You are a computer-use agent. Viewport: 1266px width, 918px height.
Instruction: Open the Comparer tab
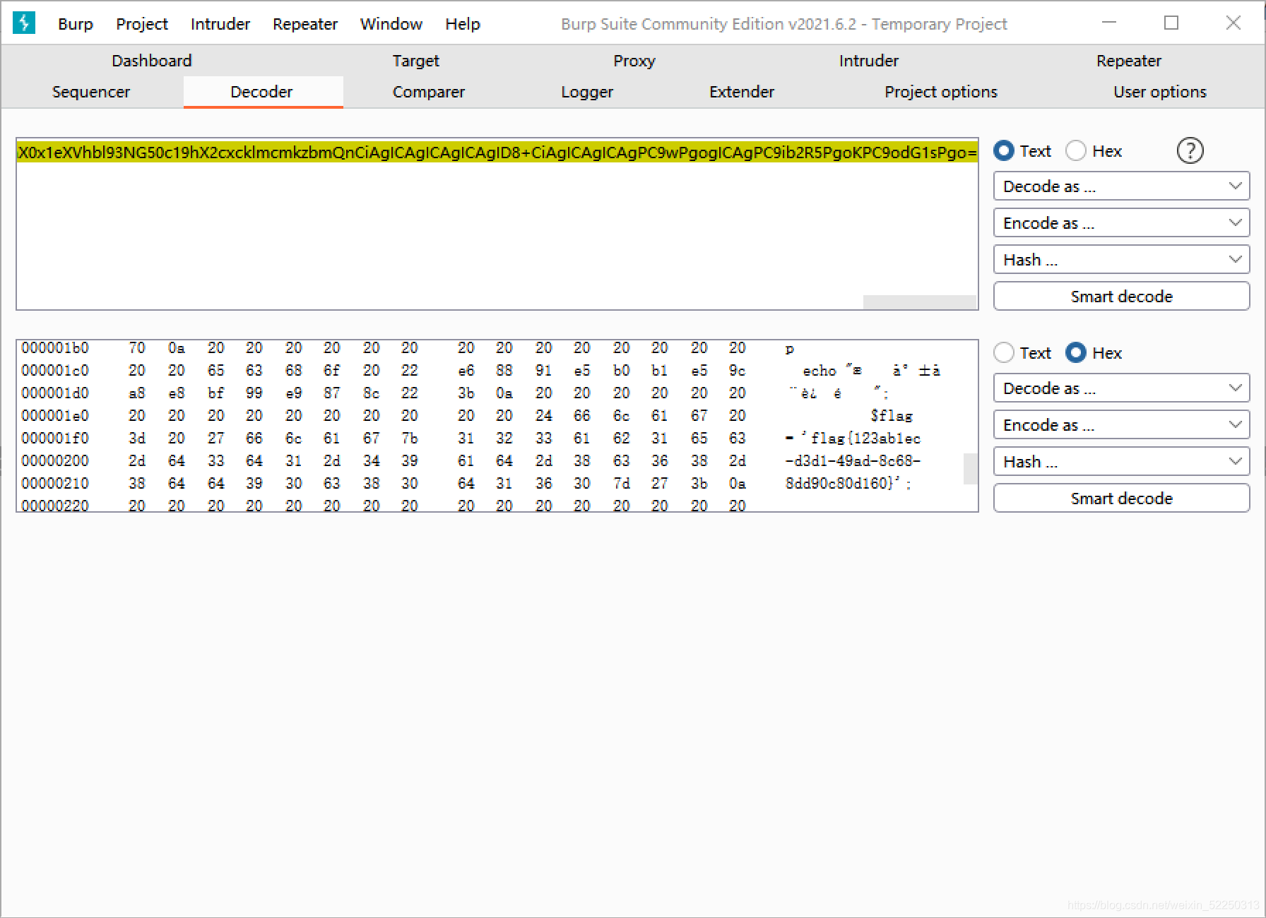click(x=429, y=92)
